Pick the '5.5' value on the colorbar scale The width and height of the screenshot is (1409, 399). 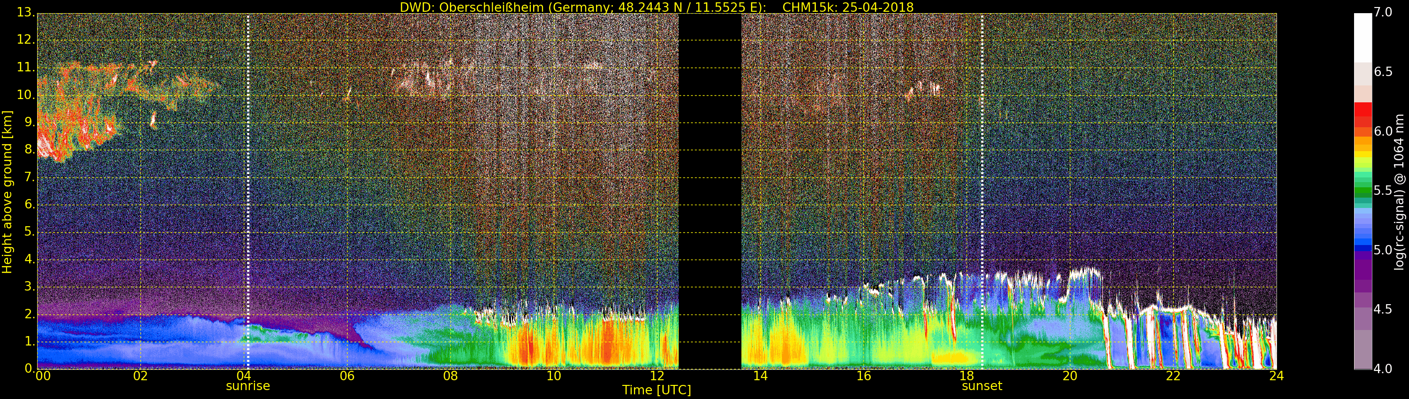pos(1383,191)
